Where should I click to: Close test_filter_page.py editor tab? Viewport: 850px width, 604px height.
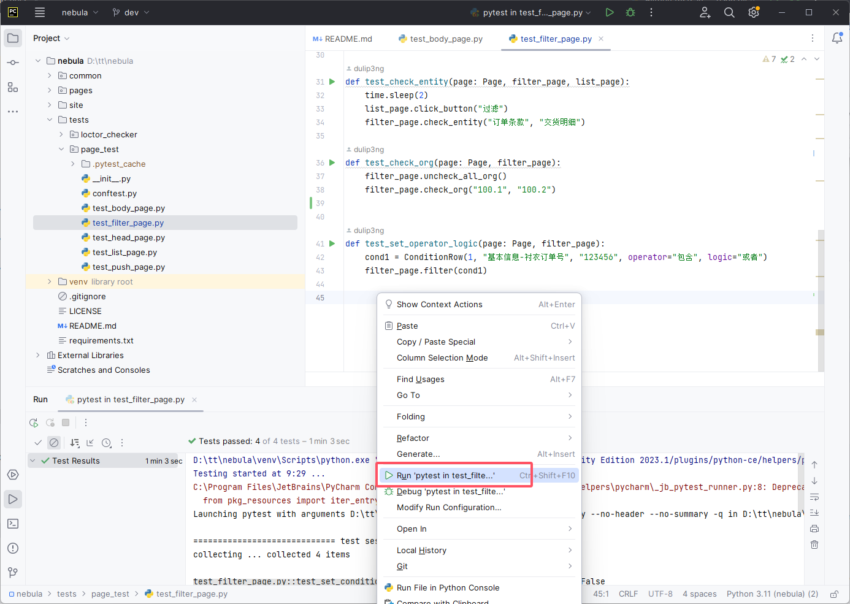601,39
